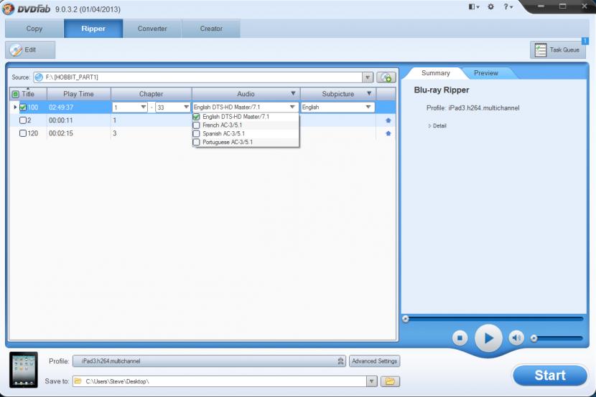Switch to the Converter tab

pos(152,29)
